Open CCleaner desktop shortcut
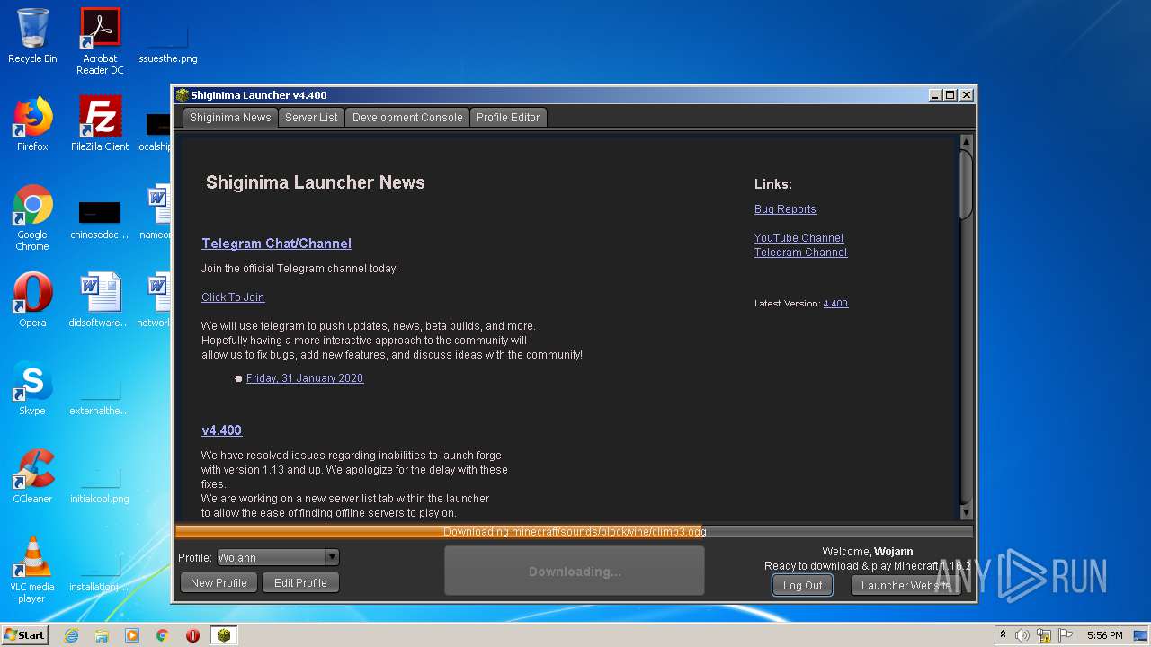The image size is (1151, 647). [x=32, y=476]
